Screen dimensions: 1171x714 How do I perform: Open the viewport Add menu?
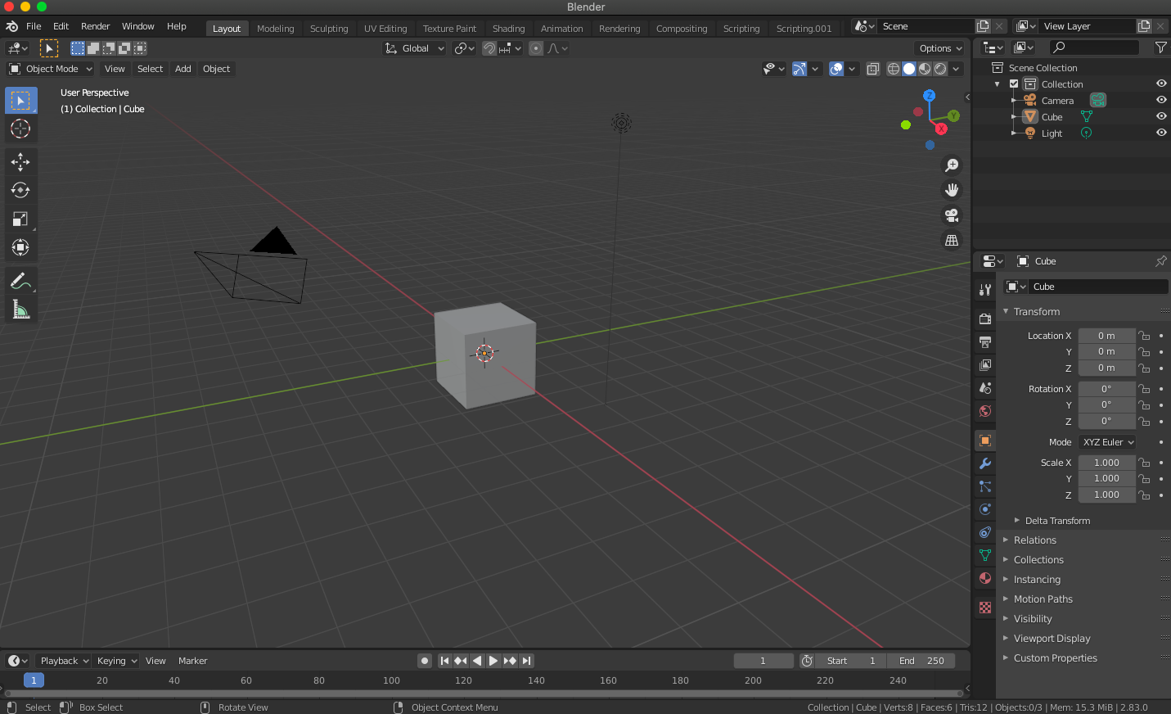tap(183, 69)
